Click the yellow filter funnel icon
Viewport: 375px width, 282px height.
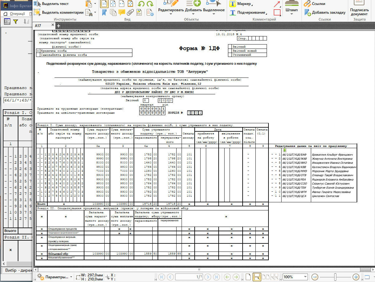(16, 21)
